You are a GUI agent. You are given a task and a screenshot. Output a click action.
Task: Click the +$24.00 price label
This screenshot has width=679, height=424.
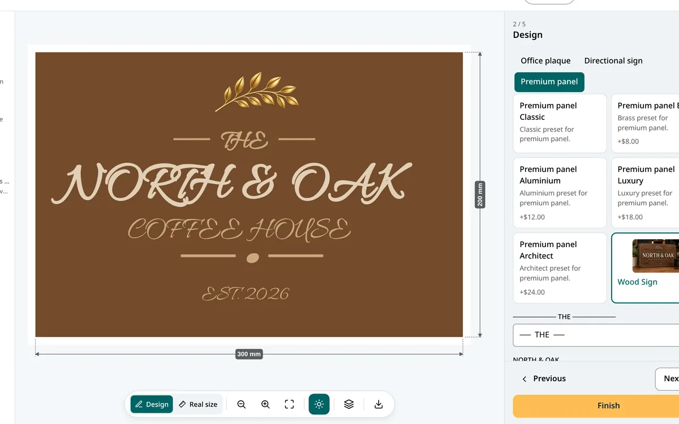(532, 292)
